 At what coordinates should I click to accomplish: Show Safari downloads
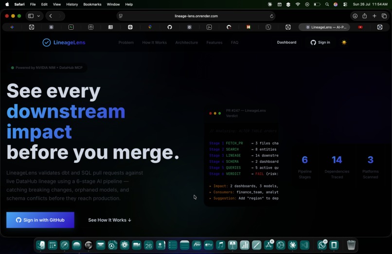click(x=355, y=16)
